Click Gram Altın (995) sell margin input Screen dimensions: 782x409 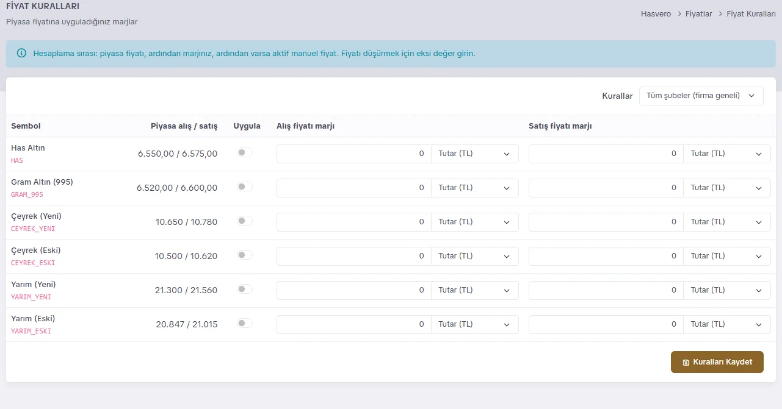tap(606, 188)
